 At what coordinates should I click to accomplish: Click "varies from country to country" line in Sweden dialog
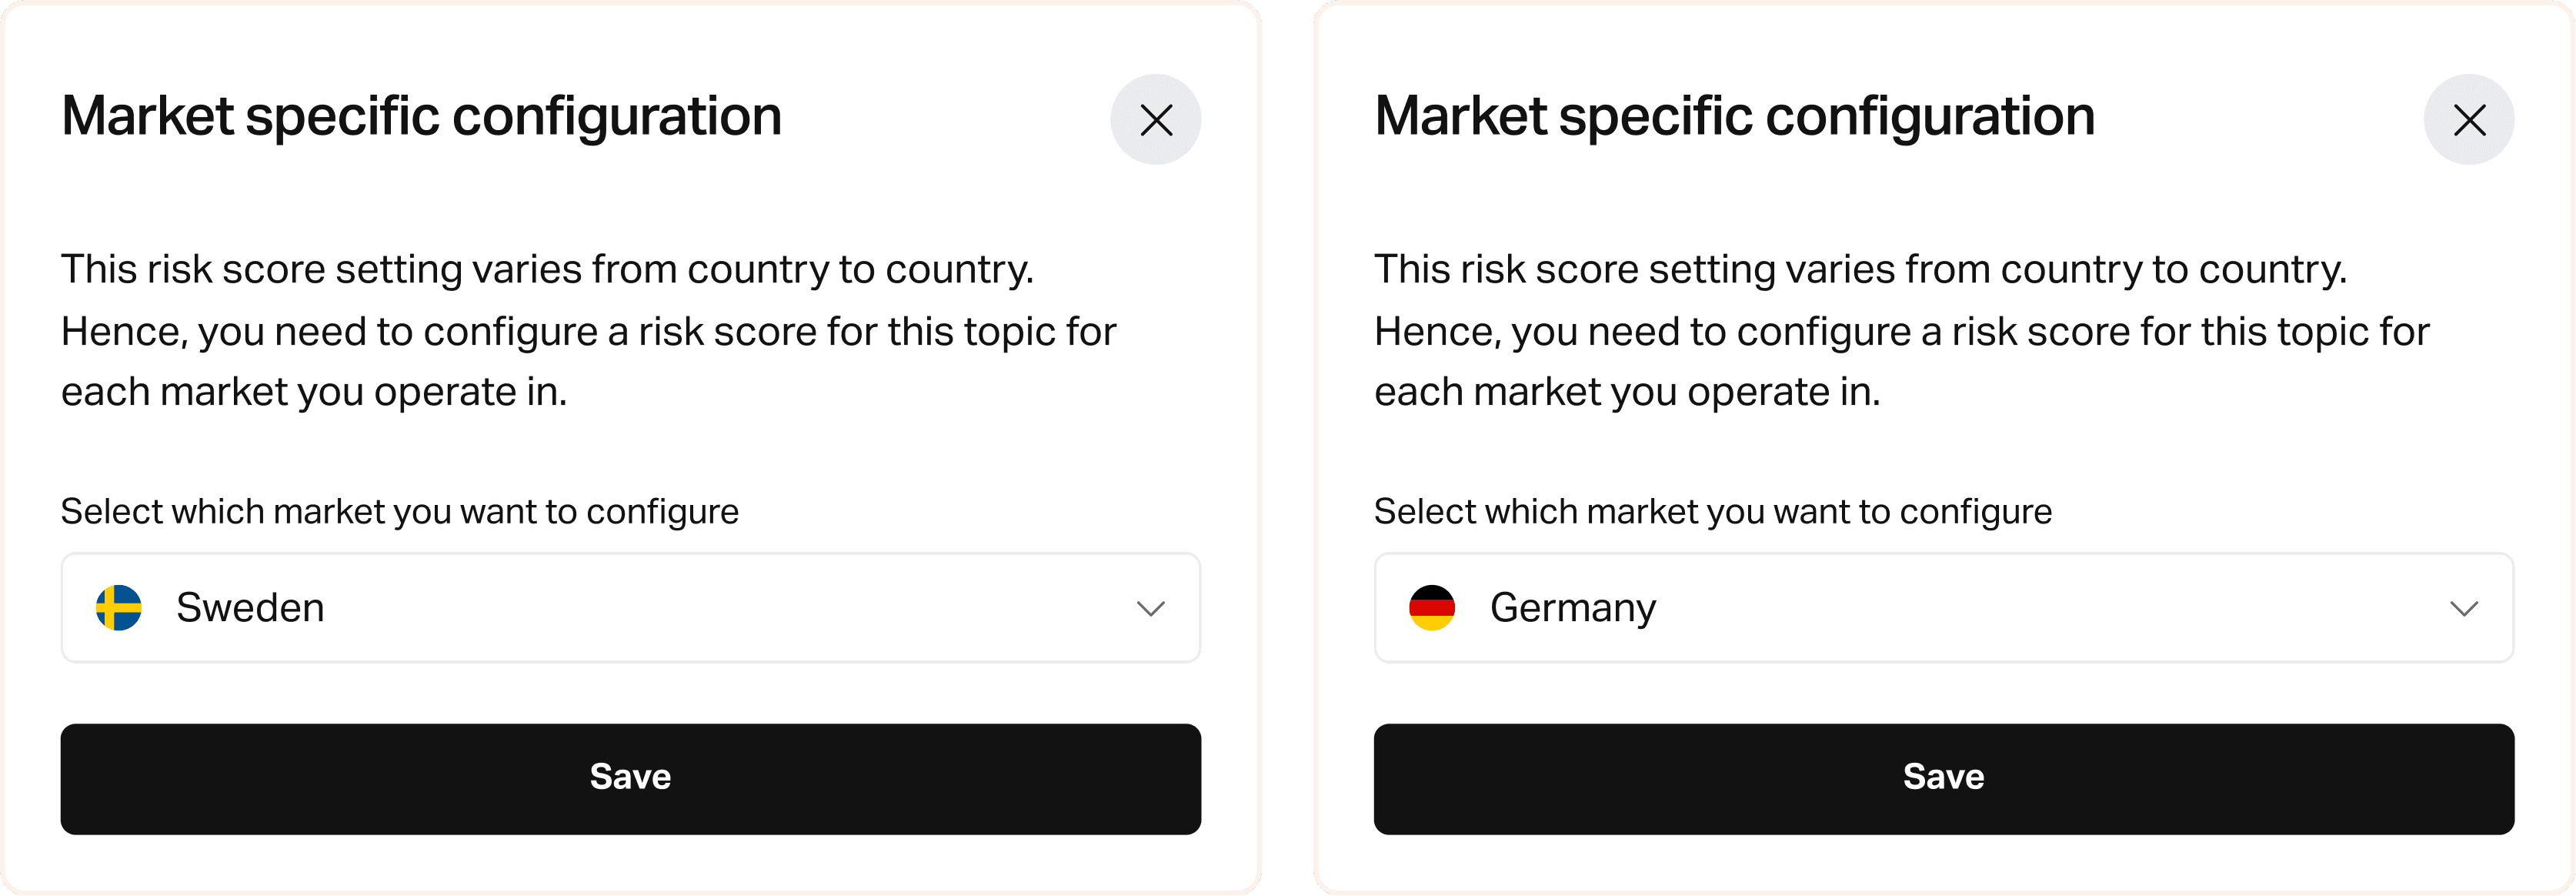point(548,270)
